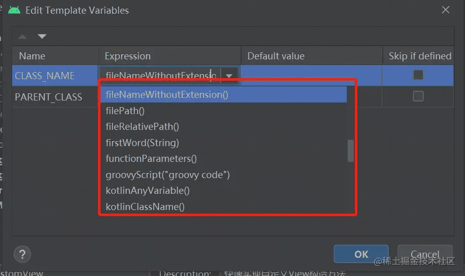Select fileNameWithoutExtension() from the list
465x276 pixels.
click(x=167, y=94)
